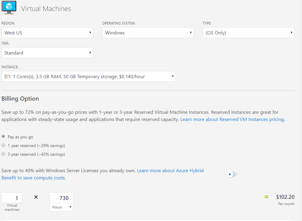Click the Billing Option heading
Image resolution: width=302 pixels, height=221 pixels.
pos(20,99)
